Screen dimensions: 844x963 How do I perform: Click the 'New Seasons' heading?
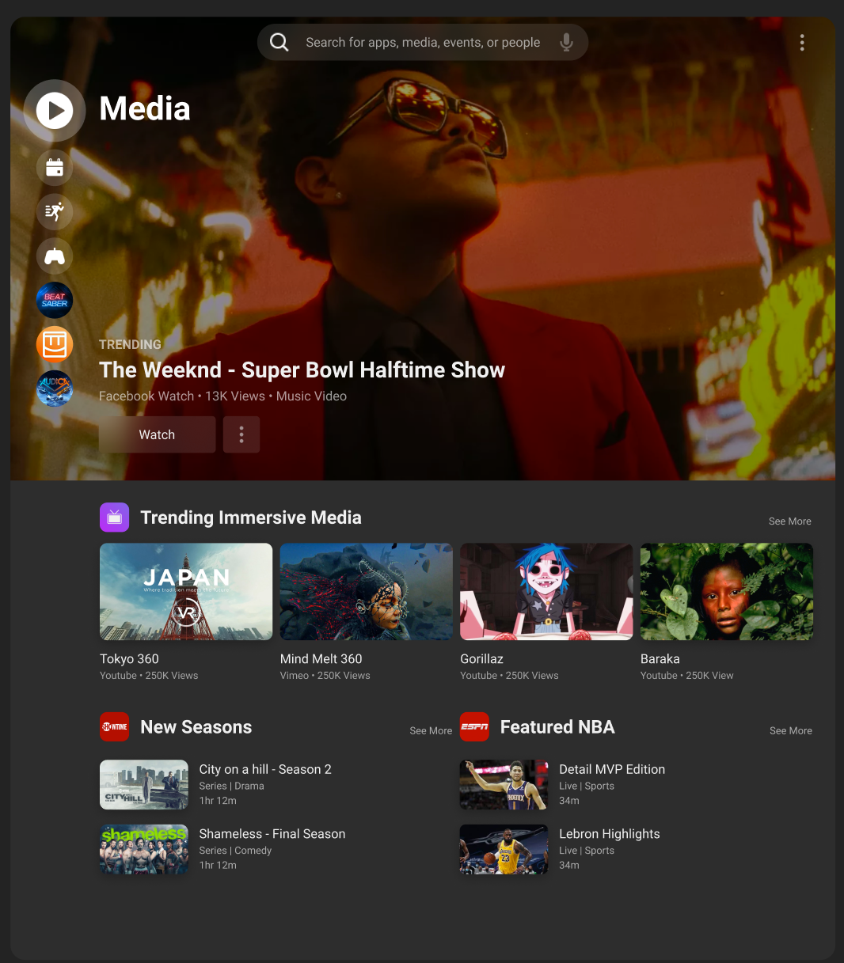pyautogui.click(x=196, y=727)
